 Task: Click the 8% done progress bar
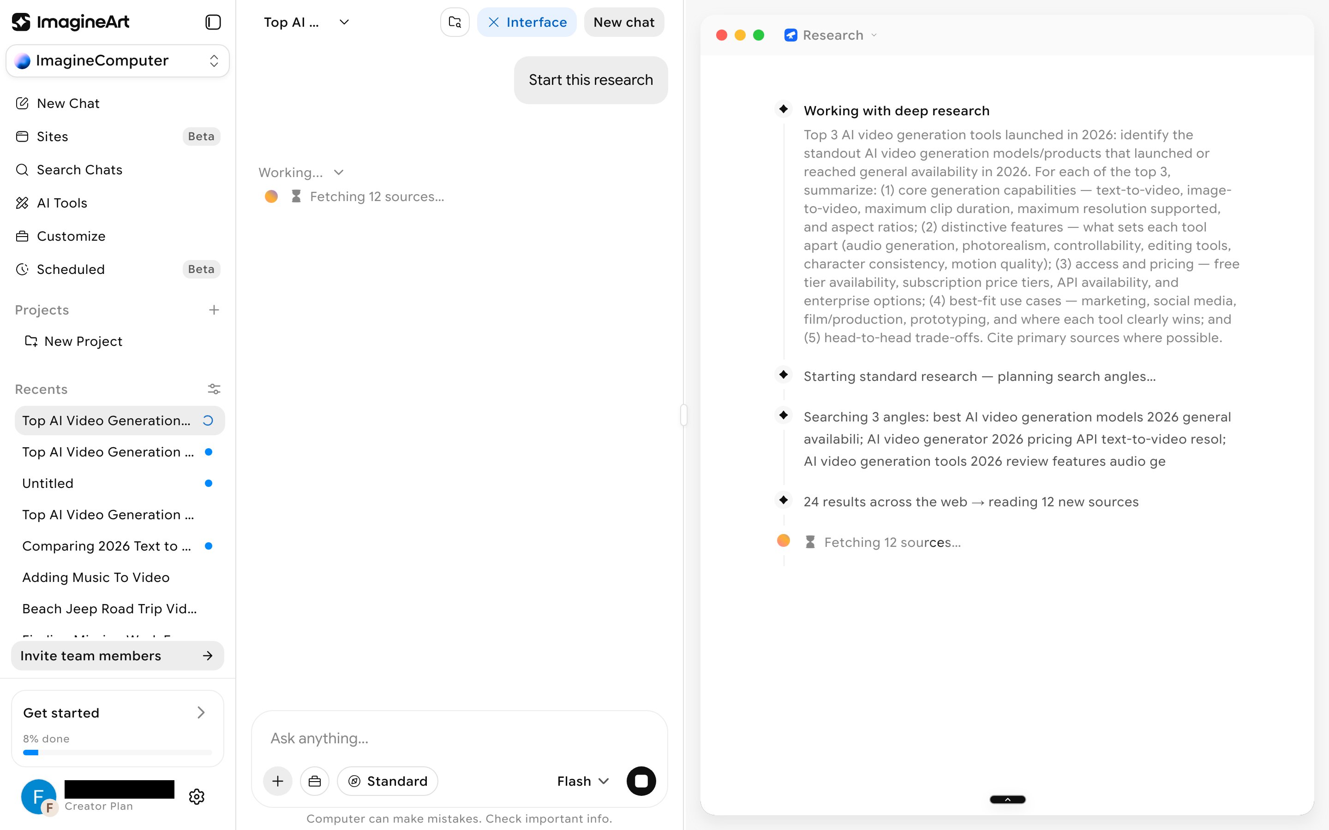118,753
